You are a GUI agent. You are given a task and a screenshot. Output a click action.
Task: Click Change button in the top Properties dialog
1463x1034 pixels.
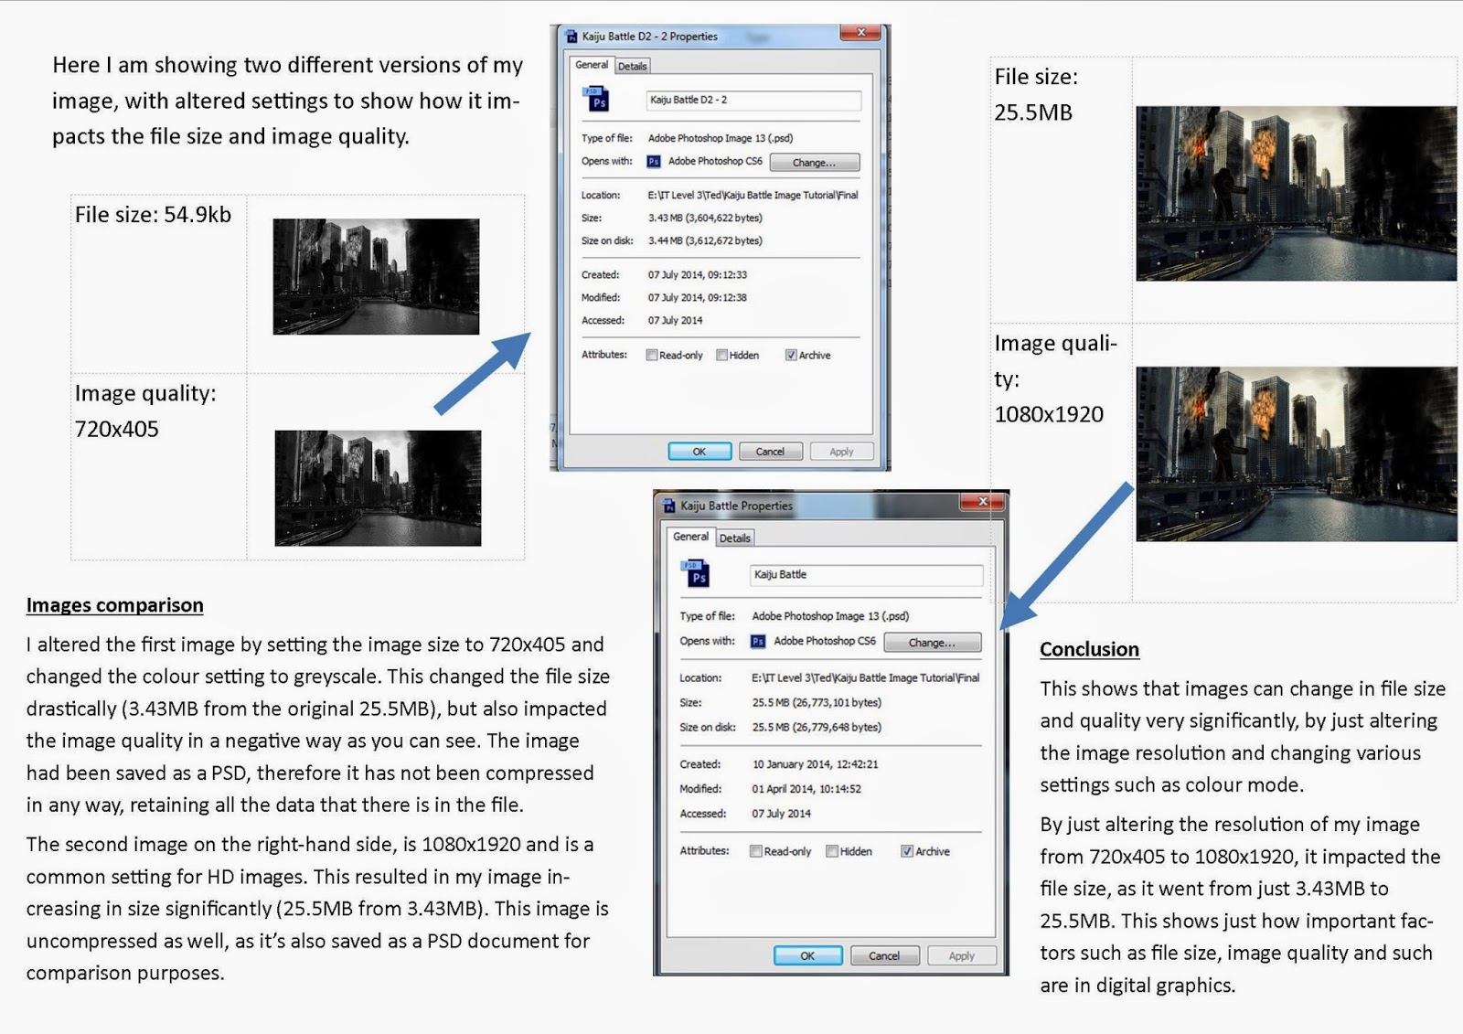tap(814, 162)
